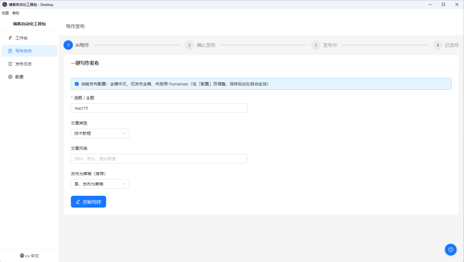Click the 确认发布 step label
464x262 pixels.
point(206,45)
